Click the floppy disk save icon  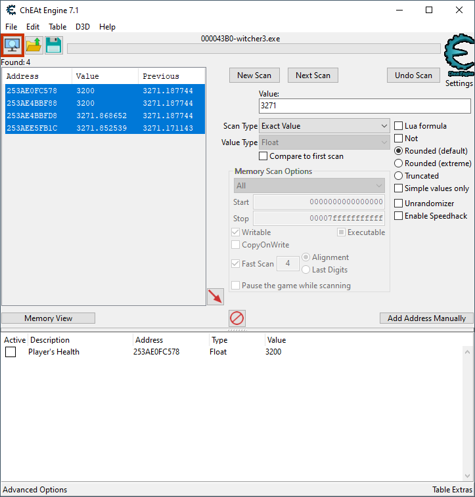54,45
